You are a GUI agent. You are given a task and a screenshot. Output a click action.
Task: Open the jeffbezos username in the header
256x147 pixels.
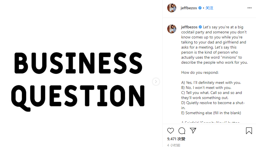click(189, 8)
